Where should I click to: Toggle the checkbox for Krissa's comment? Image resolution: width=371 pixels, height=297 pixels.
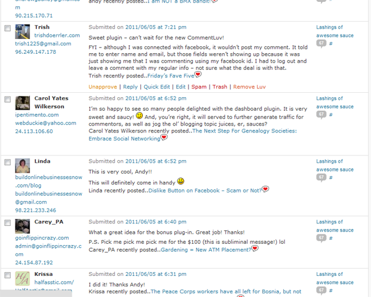[7, 275]
